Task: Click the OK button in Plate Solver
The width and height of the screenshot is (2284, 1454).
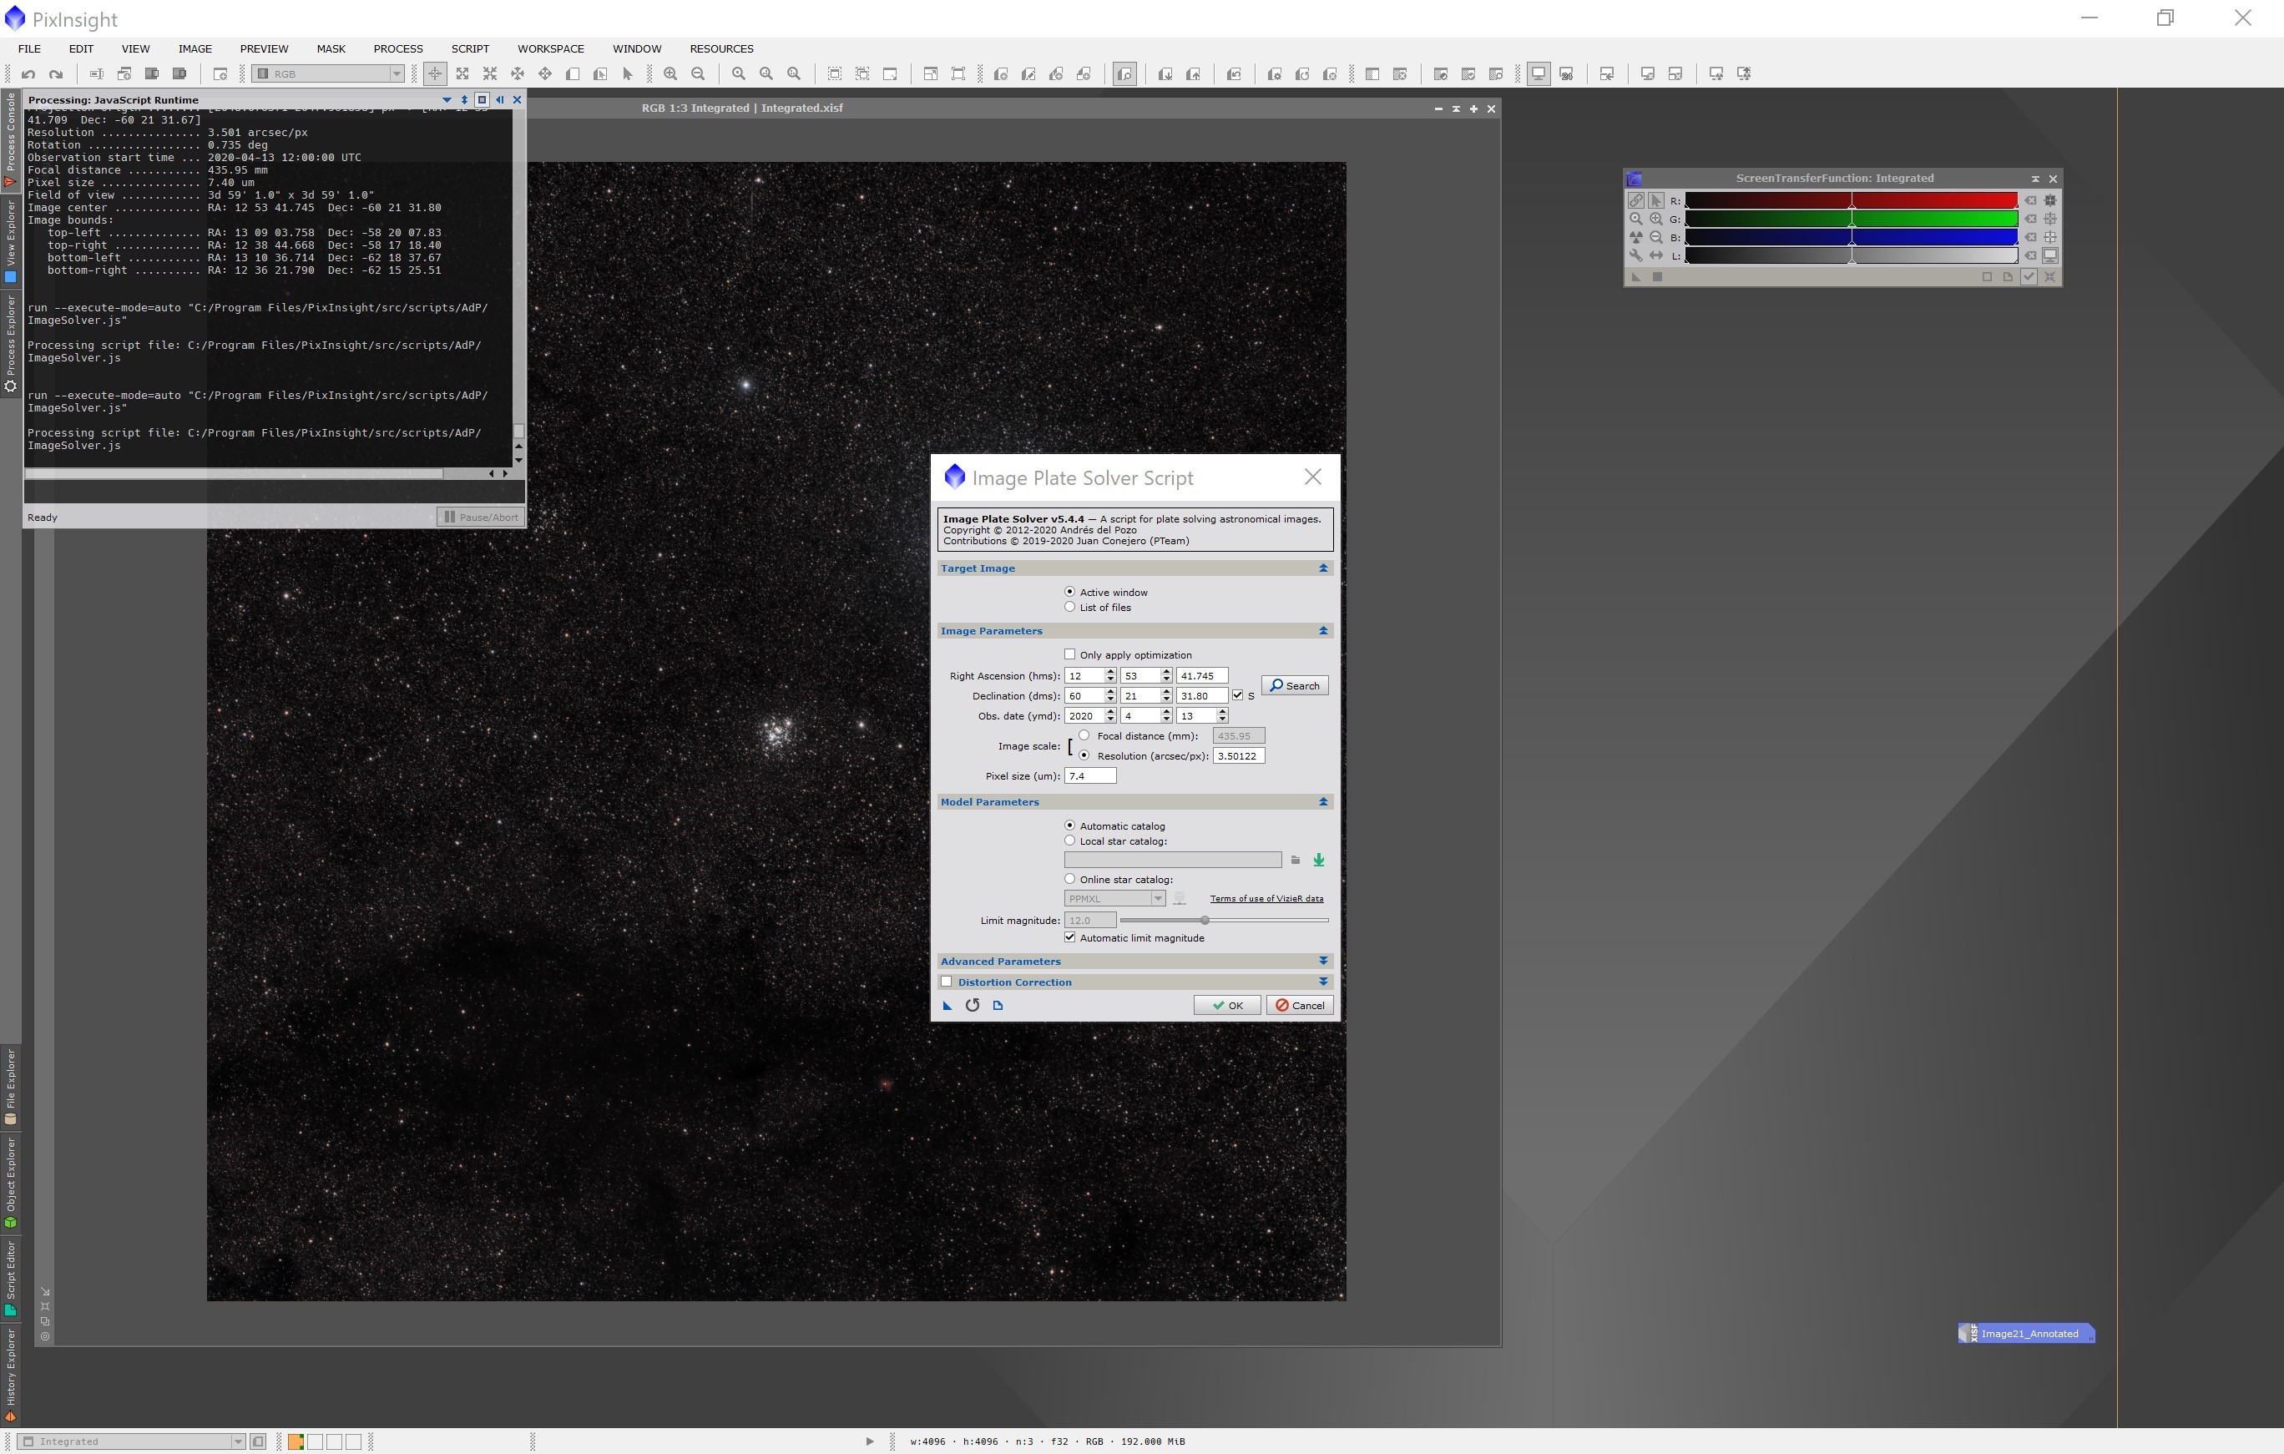Action: coord(1226,1006)
